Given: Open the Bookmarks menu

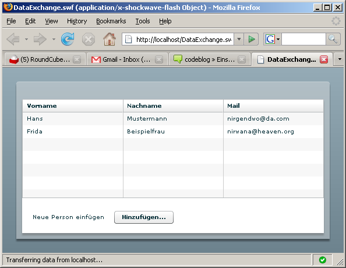Looking at the screenshot, I should pos(111,21).
